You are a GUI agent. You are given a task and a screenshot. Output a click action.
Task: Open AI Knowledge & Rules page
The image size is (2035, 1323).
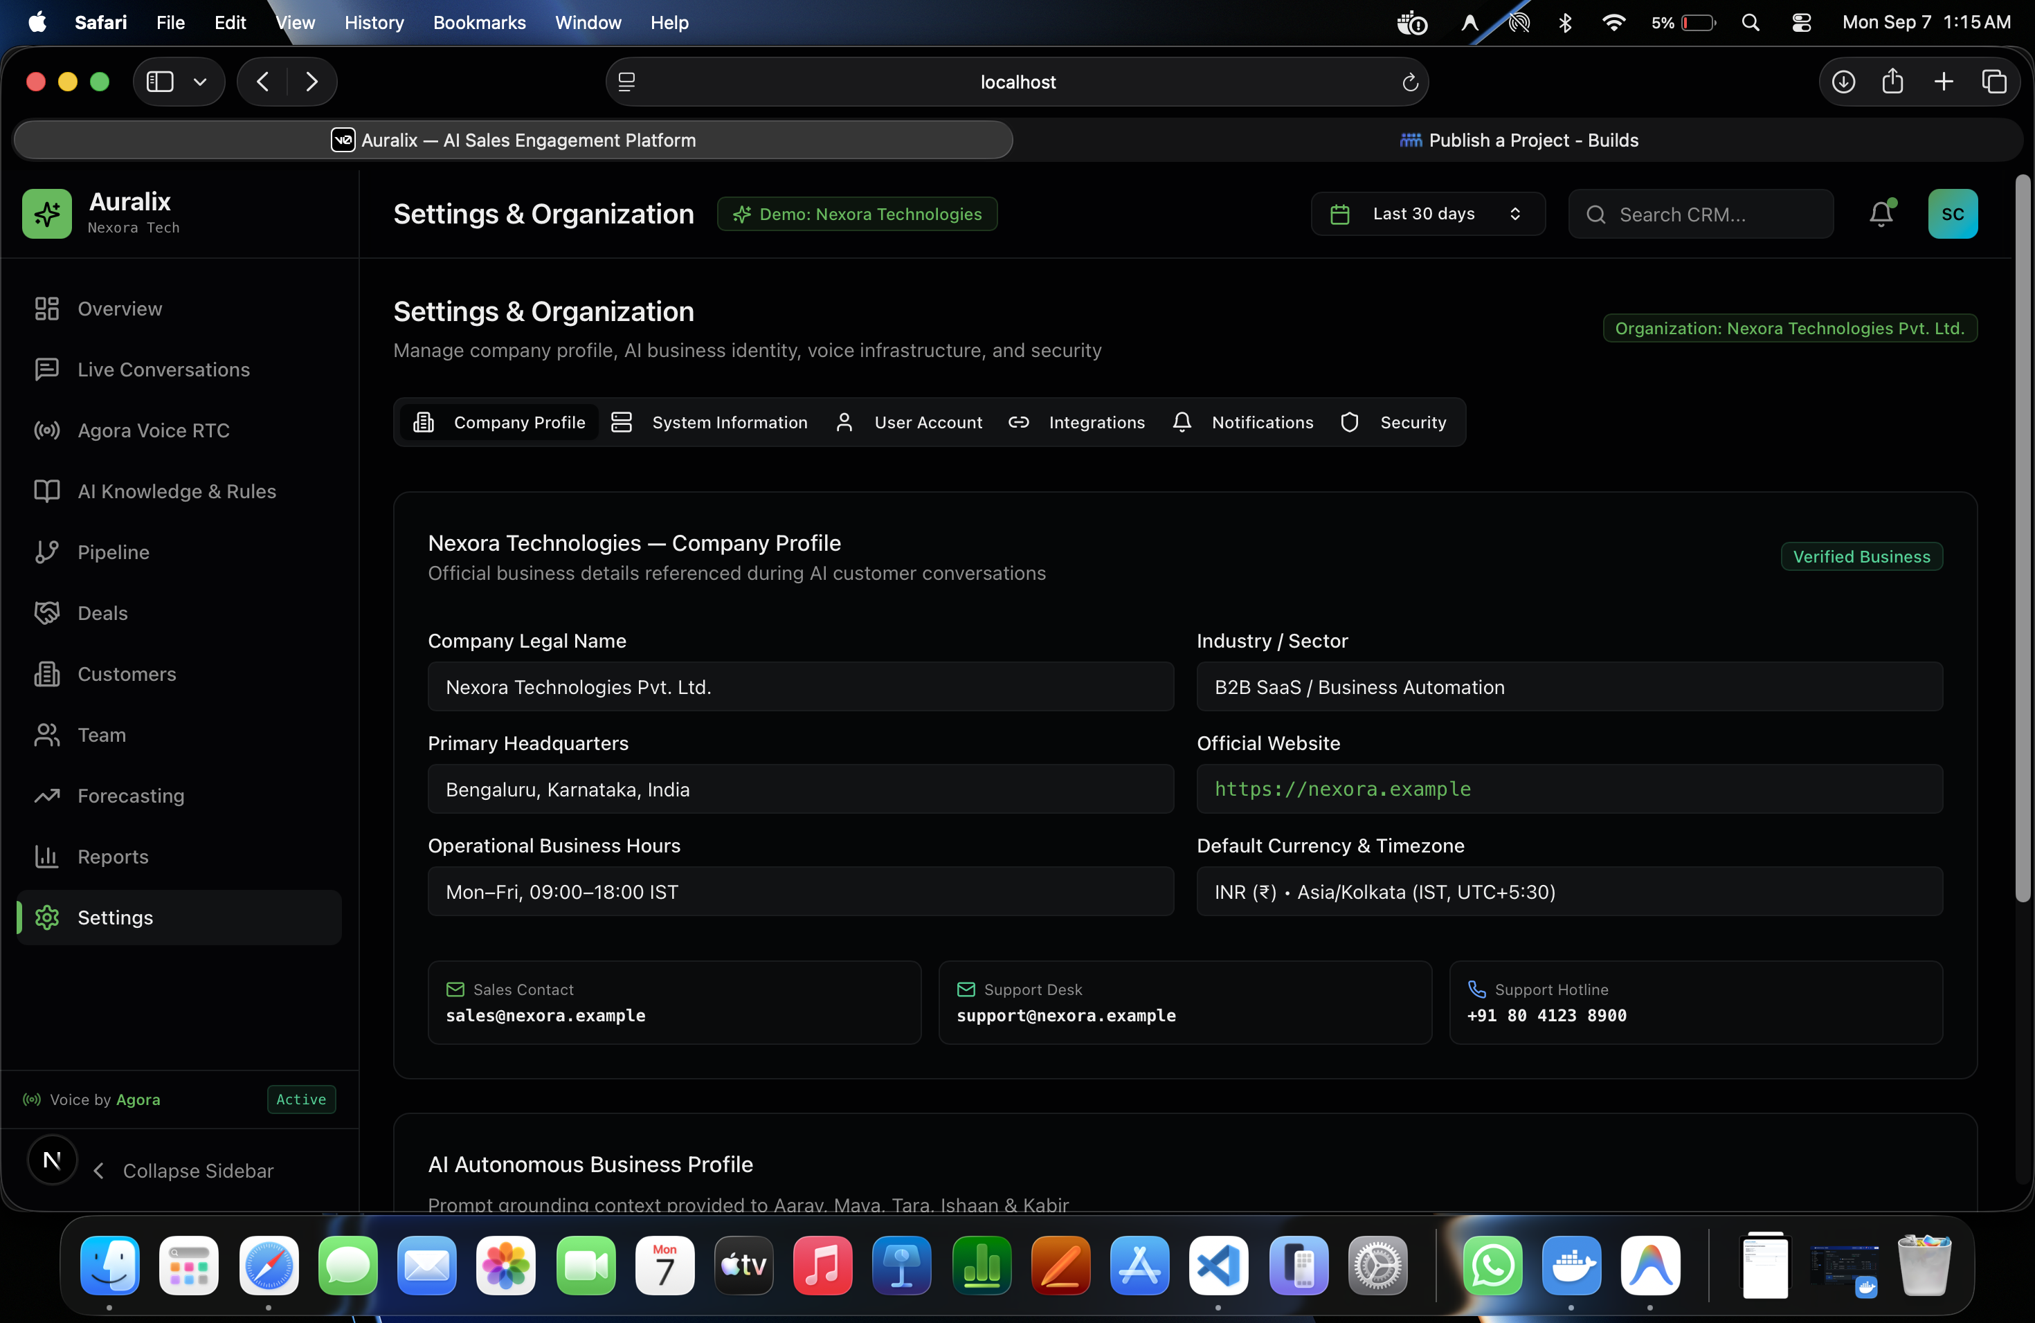coord(179,491)
